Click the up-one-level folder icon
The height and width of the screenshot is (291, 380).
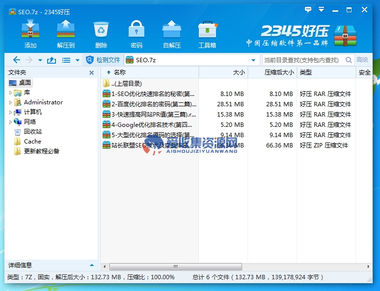click(x=52, y=60)
